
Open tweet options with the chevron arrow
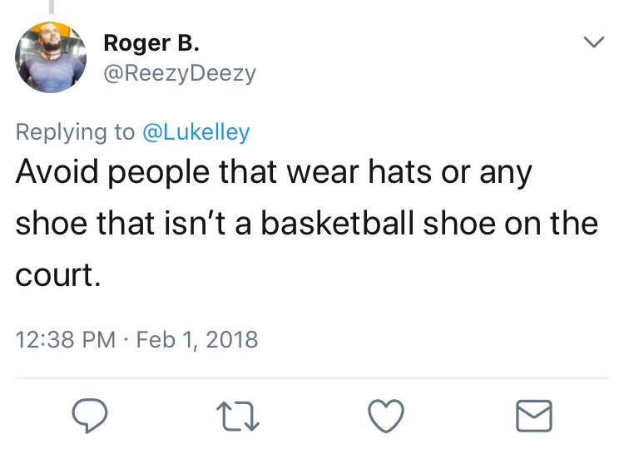(592, 42)
